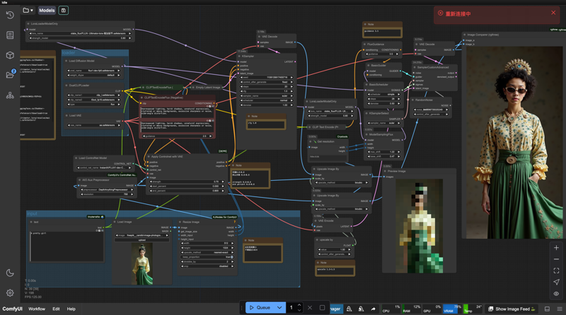
Task: Open preprocessor combo in AIO Aux Preprocessor
Action: coord(106,189)
